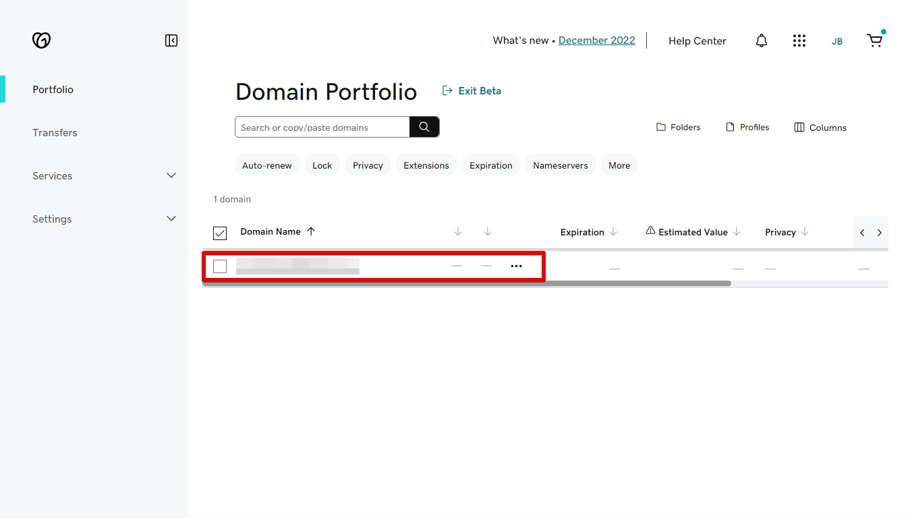Toggle the select-all domains checkbox
The width and height of the screenshot is (910, 518).
[220, 233]
